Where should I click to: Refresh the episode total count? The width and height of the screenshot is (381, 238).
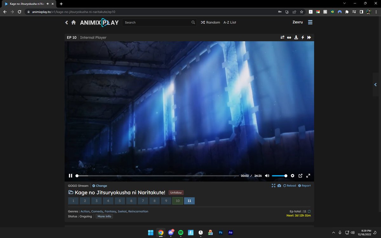point(309,211)
